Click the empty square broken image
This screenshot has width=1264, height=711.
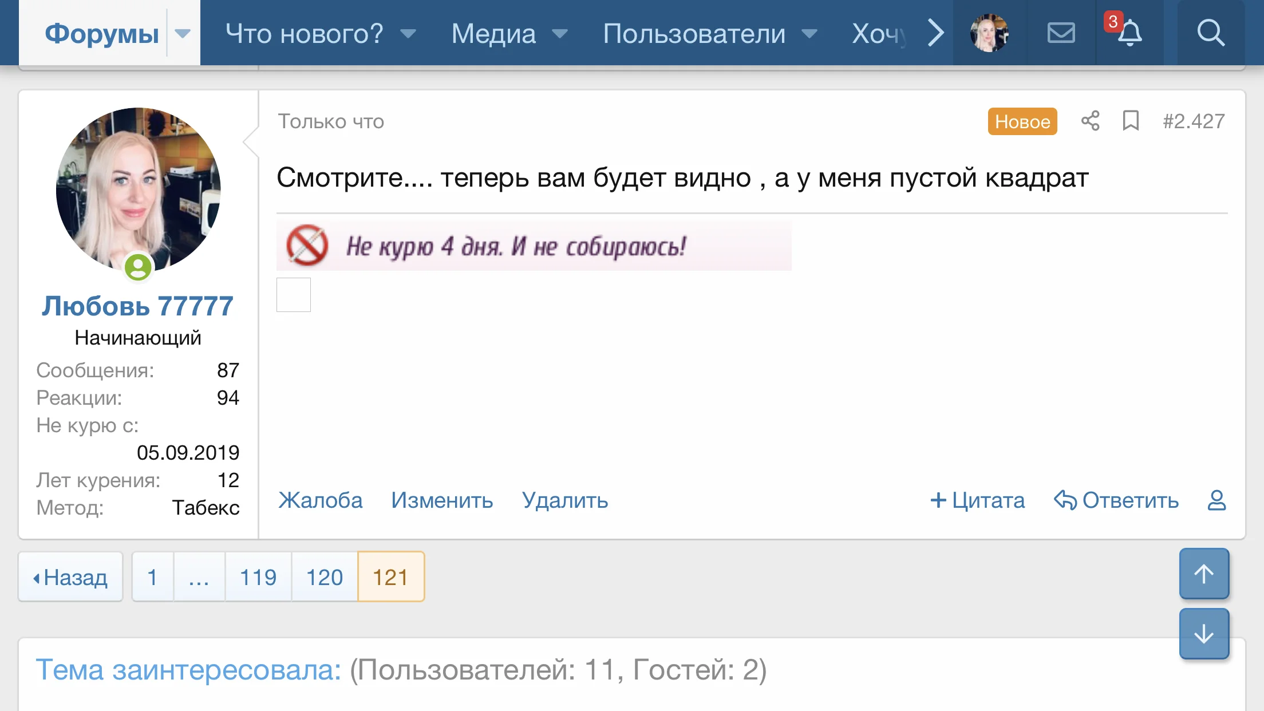point(294,295)
